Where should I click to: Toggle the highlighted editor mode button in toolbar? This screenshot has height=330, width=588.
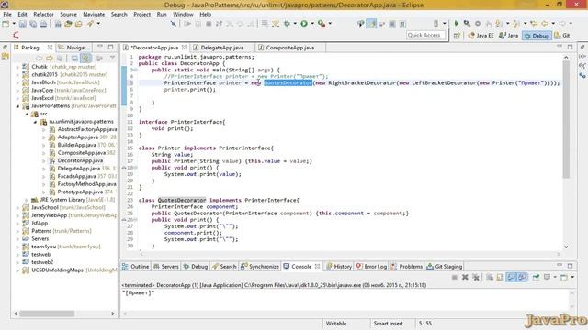pos(371,24)
